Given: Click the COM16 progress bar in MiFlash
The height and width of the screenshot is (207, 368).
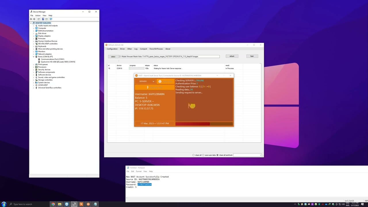Looking at the screenshot, I should 136,68.
